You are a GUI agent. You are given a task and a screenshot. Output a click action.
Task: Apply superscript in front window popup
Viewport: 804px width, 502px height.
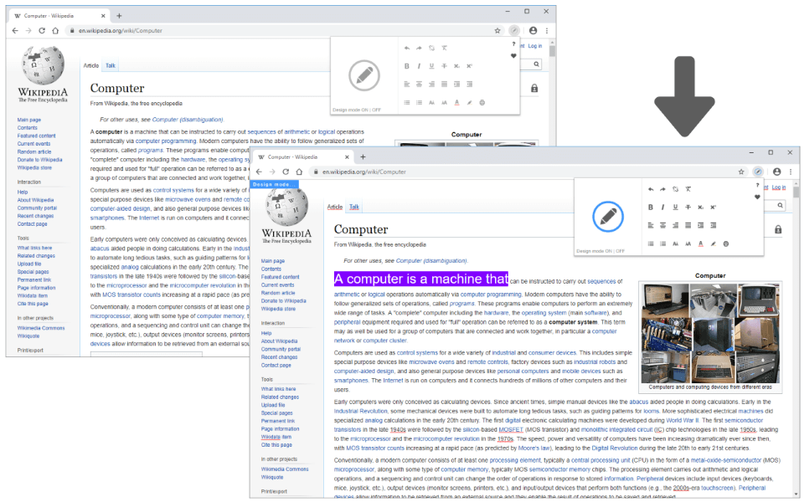coord(714,207)
